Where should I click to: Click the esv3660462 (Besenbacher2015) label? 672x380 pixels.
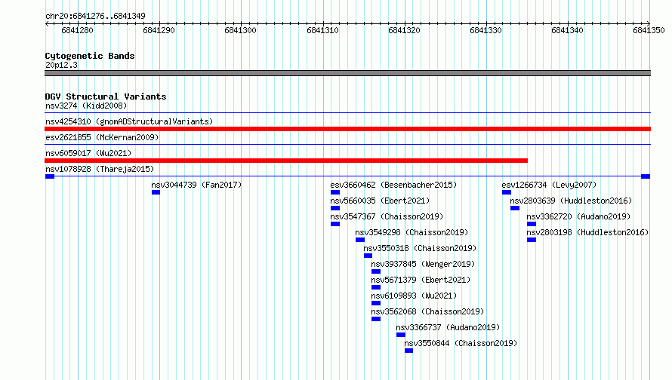393,185
